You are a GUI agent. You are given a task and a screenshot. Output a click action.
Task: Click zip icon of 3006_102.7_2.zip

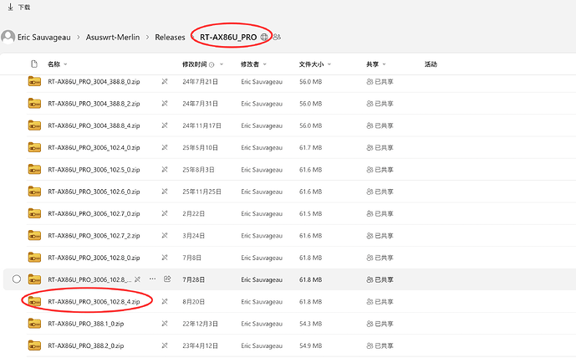(34, 235)
